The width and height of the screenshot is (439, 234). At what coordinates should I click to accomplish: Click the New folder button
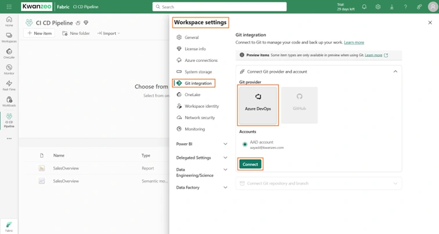(x=76, y=33)
